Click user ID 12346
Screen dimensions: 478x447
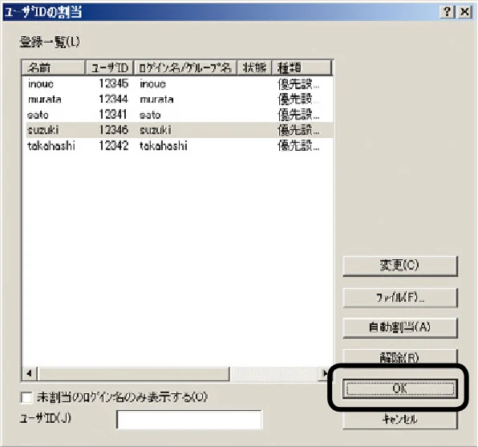(113, 130)
